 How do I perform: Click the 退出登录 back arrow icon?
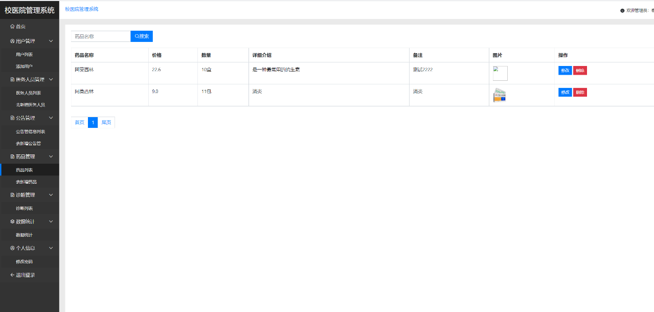pos(12,275)
